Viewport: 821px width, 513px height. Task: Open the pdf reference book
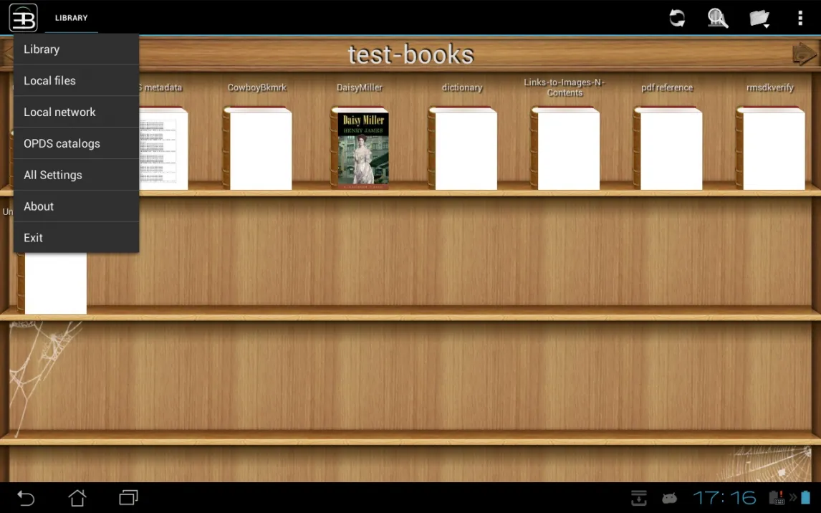point(668,149)
